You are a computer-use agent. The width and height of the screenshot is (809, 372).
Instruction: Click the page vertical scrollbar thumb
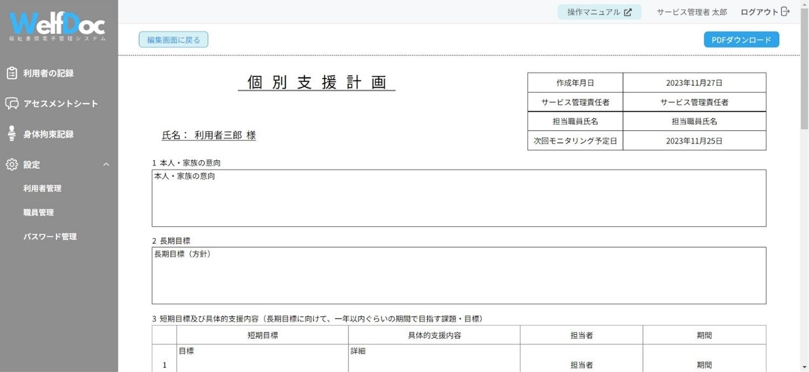click(x=805, y=69)
